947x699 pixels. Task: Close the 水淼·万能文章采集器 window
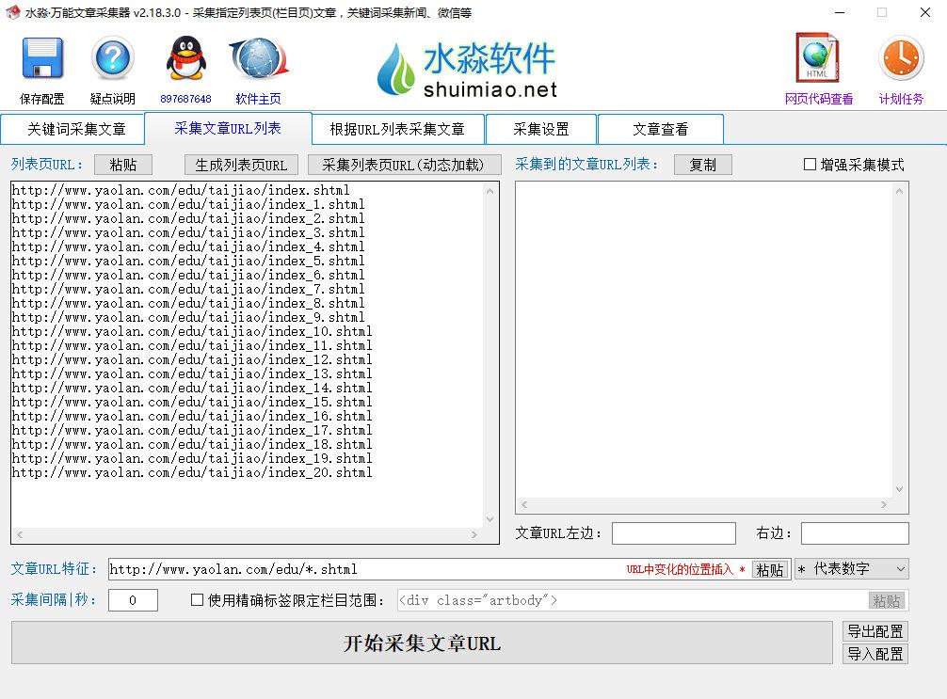[x=924, y=12]
